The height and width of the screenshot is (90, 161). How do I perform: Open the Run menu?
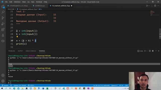click(33, 2)
